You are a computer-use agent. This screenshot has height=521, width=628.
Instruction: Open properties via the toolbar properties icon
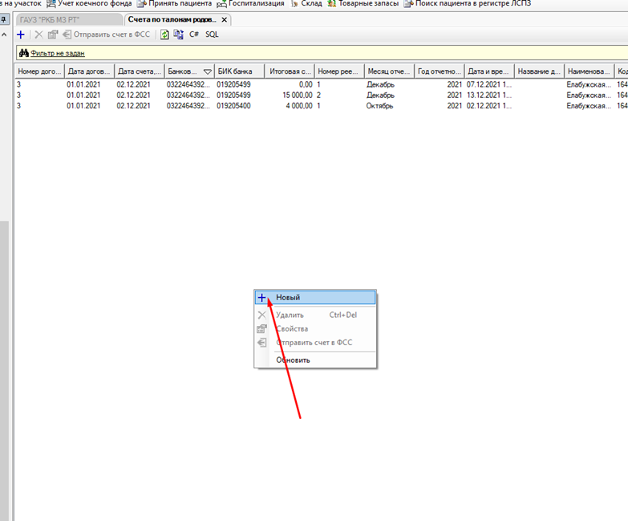52,35
